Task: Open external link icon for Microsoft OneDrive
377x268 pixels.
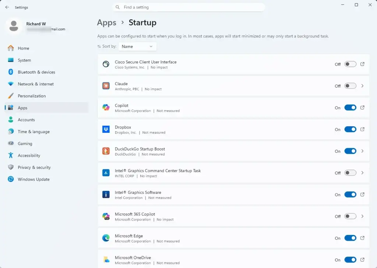Action: coord(362,260)
